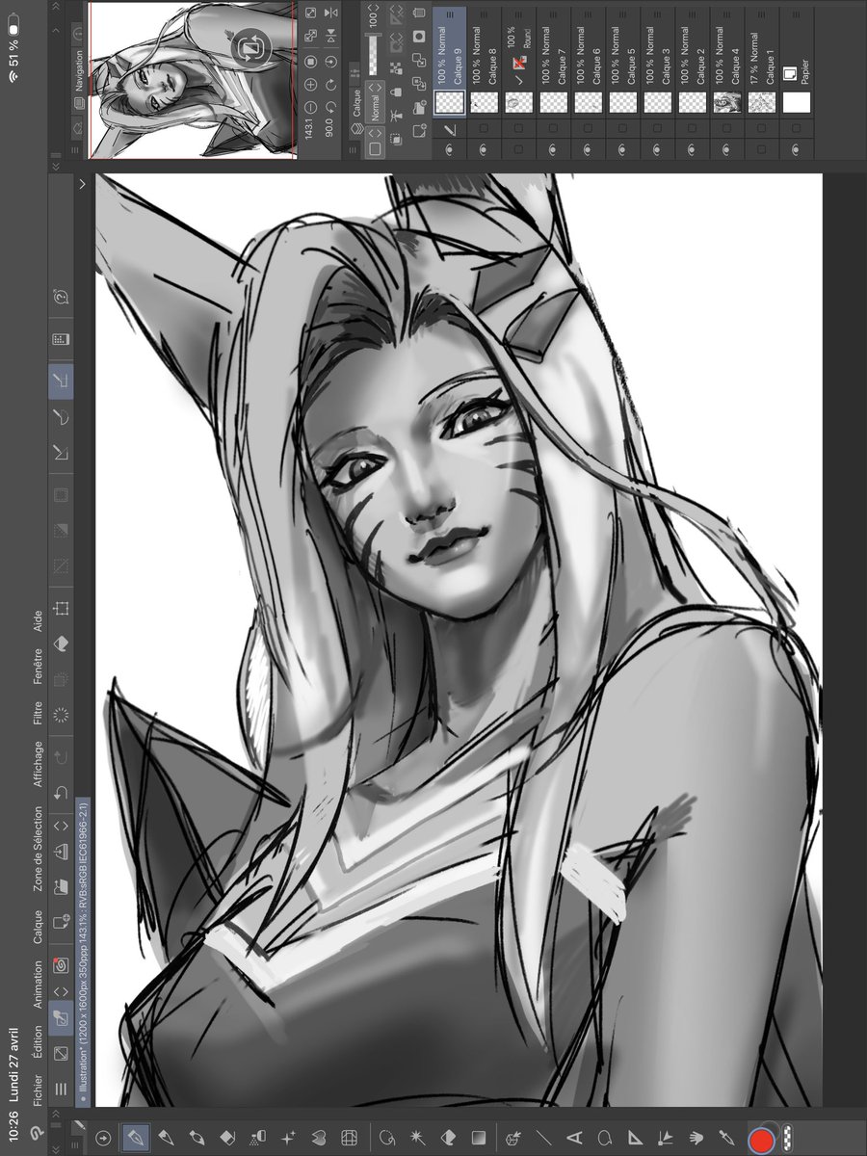Click double chevron above Navigation palette
Viewport: 867px width, 1156px height.
click(54, 166)
